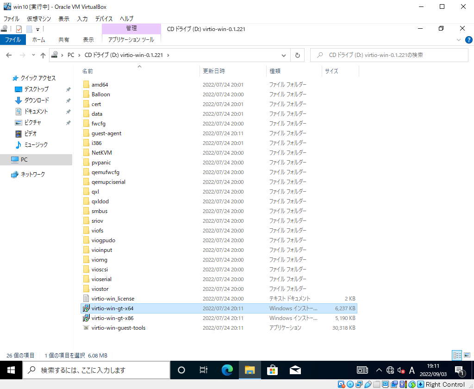Open Task View on taskbar
Image resolution: width=474 pixels, height=389 pixels.
[204, 370]
